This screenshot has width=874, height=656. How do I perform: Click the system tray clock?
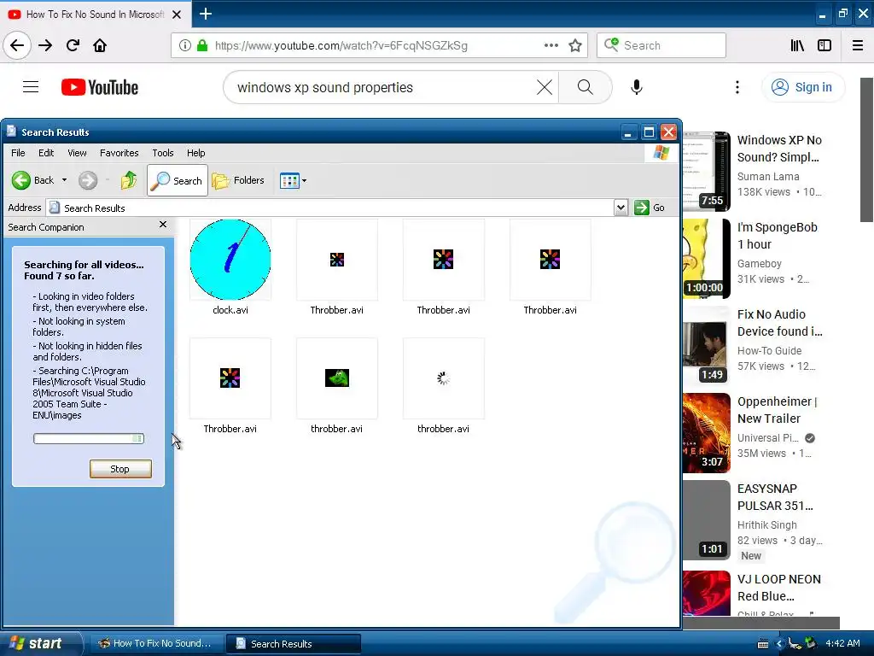point(842,643)
